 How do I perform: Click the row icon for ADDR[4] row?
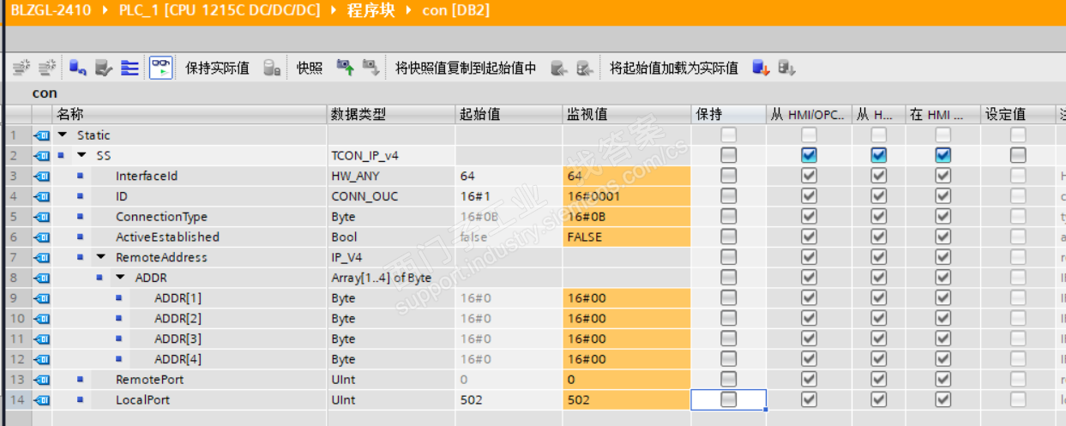pyautogui.click(x=41, y=359)
